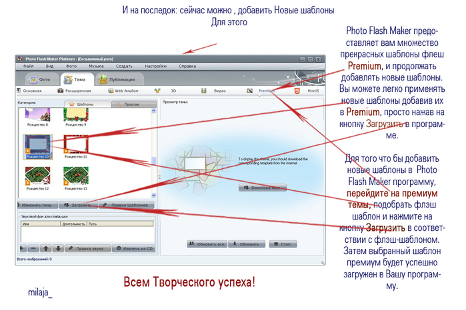Open the Справка menu
466x310 pixels.
click(x=187, y=66)
